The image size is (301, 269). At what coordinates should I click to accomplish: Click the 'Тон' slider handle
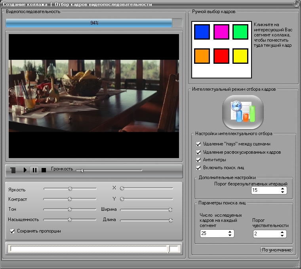[x=70, y=210]
